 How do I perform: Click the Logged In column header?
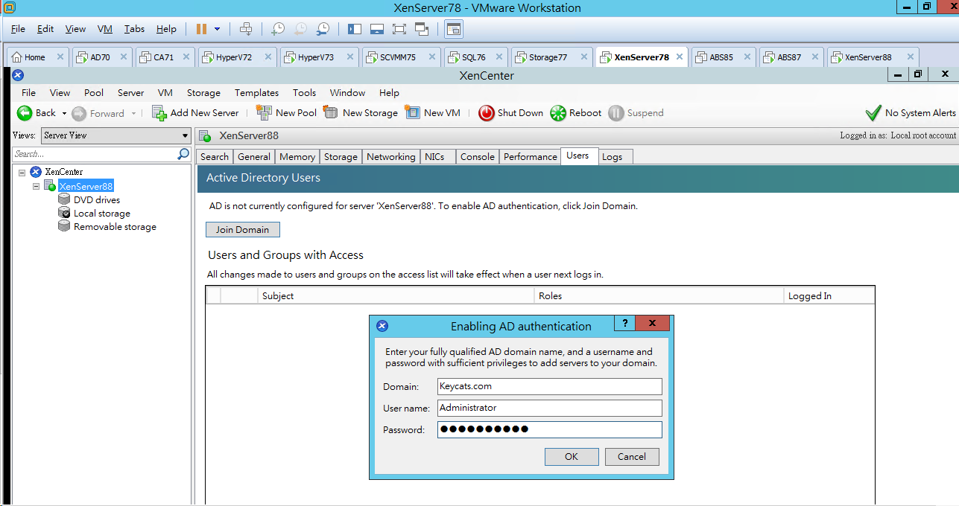(829, 295)
